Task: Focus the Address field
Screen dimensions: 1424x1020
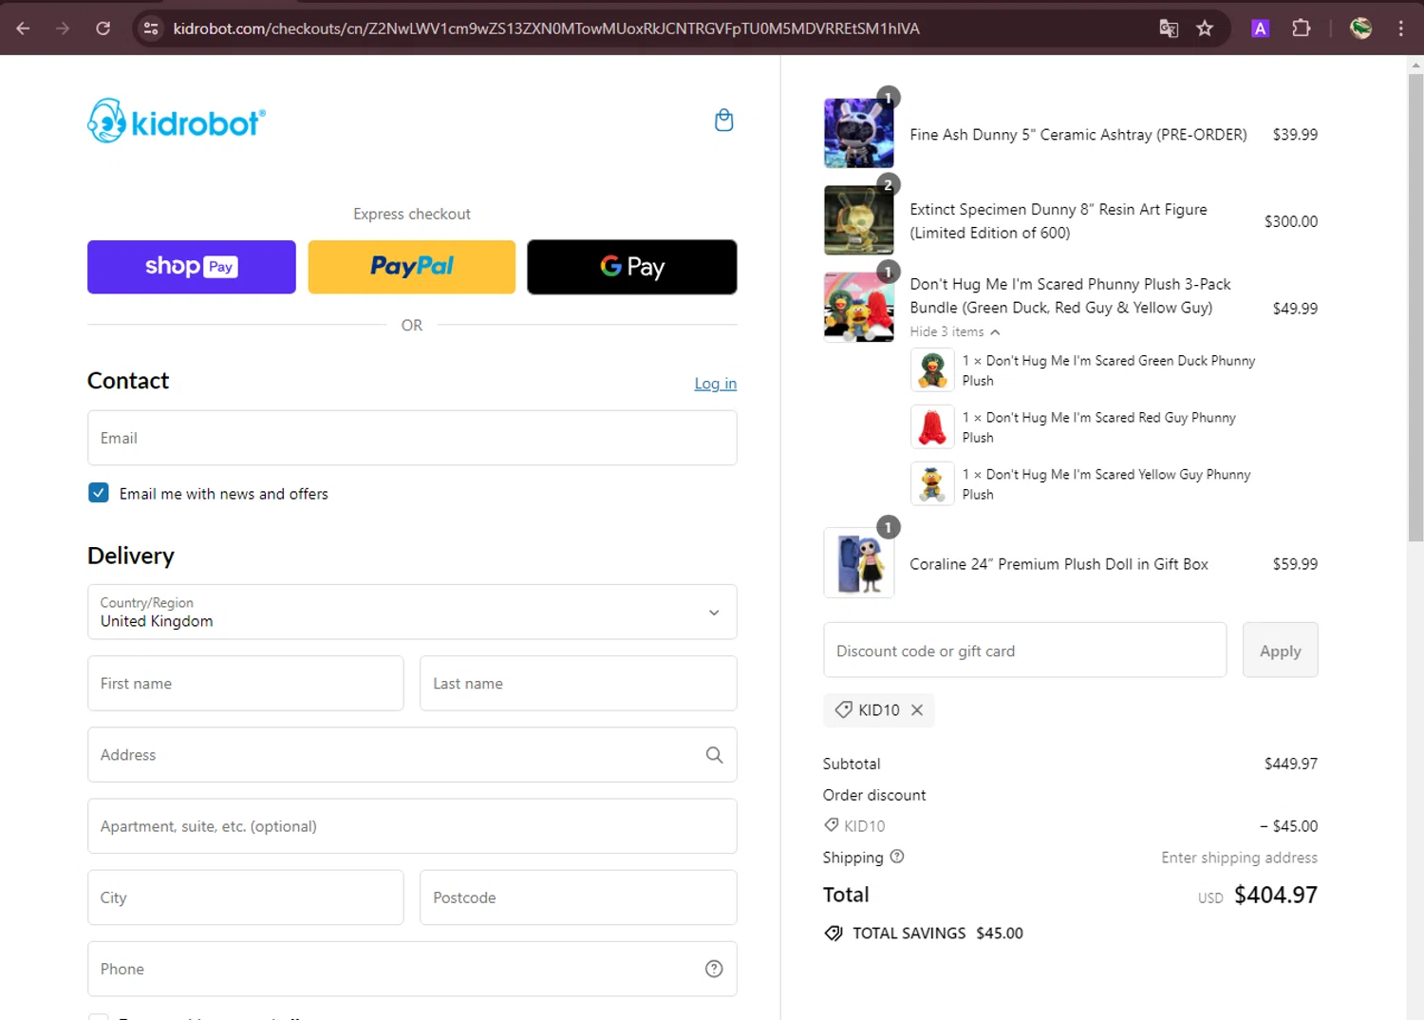Action: tap(412, 755)
